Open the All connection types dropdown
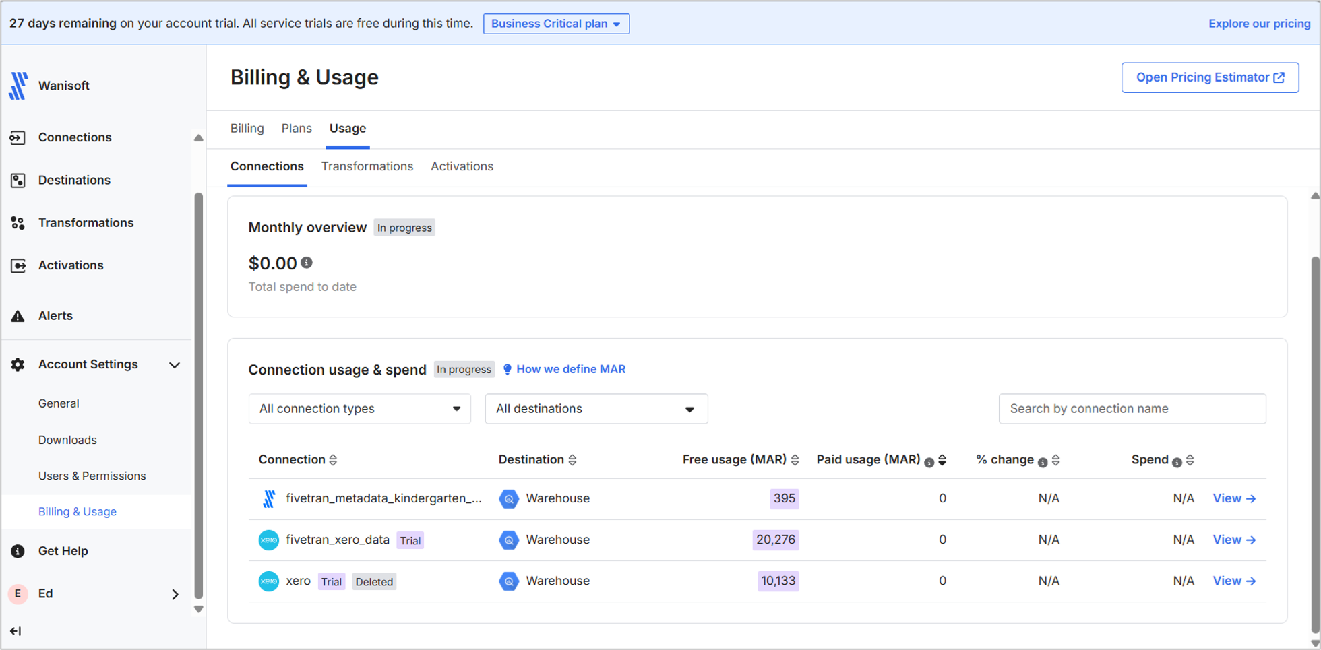Screen dimensions: 1321x650 359,409
